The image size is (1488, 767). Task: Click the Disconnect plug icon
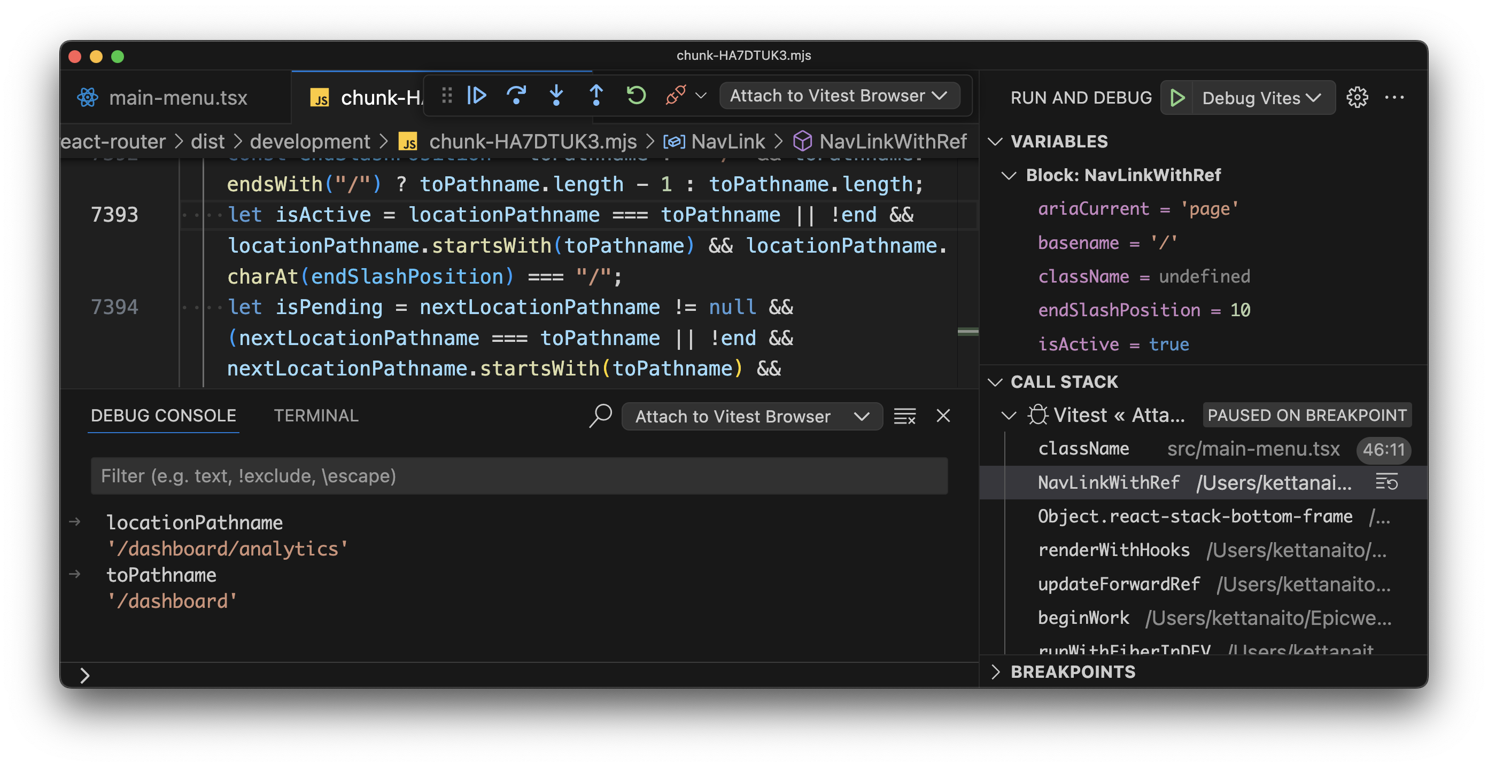pyautogui.click(x=675, y=95)
